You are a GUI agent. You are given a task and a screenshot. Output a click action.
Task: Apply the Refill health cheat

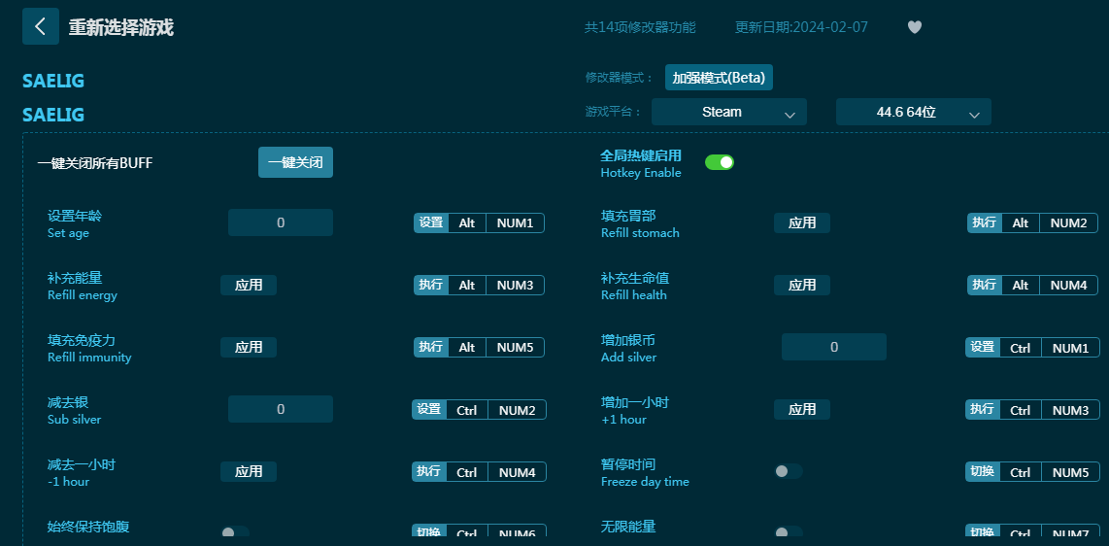801,286
